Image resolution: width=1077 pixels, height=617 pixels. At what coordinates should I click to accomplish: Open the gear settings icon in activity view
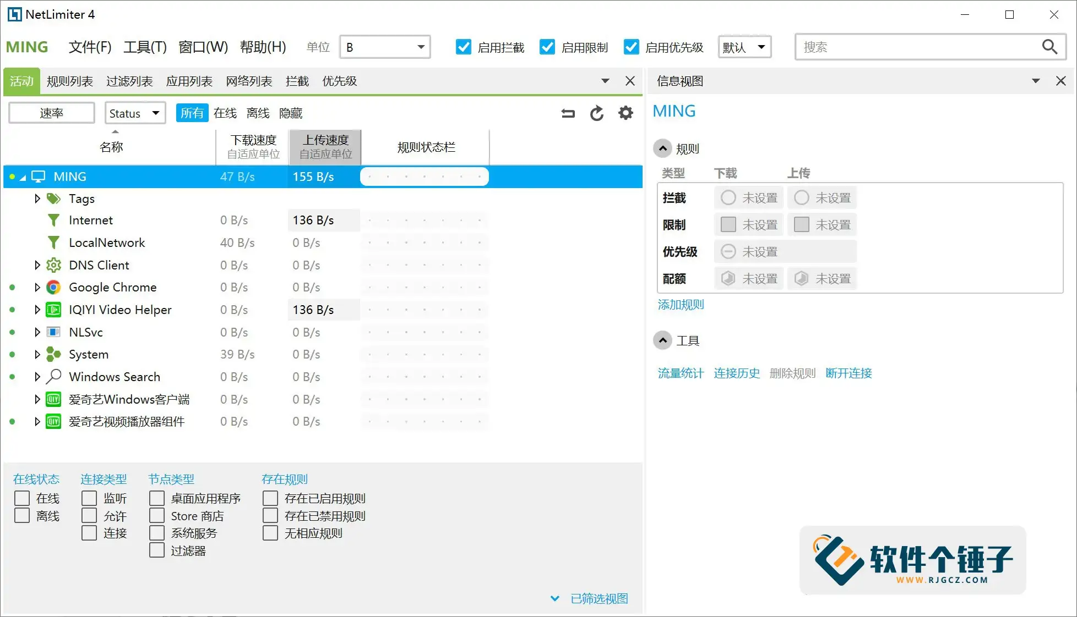[x=625, y=113]
